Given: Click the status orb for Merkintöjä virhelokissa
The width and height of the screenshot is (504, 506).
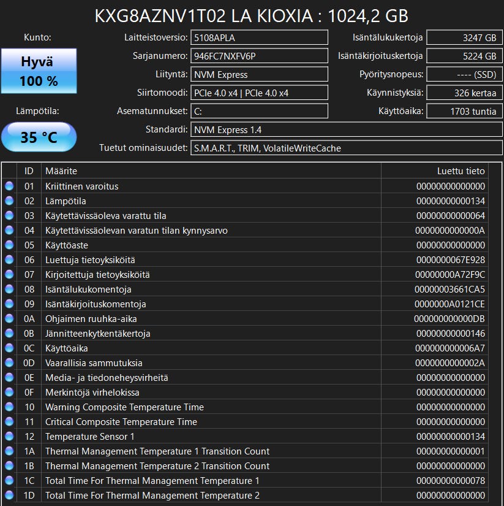Looking at the screenshot, I should (9, 392).
